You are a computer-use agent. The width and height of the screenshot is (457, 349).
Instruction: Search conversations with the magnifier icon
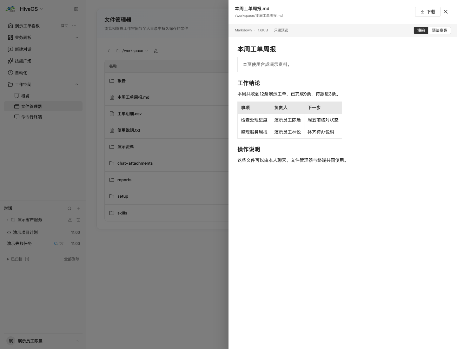70,208
